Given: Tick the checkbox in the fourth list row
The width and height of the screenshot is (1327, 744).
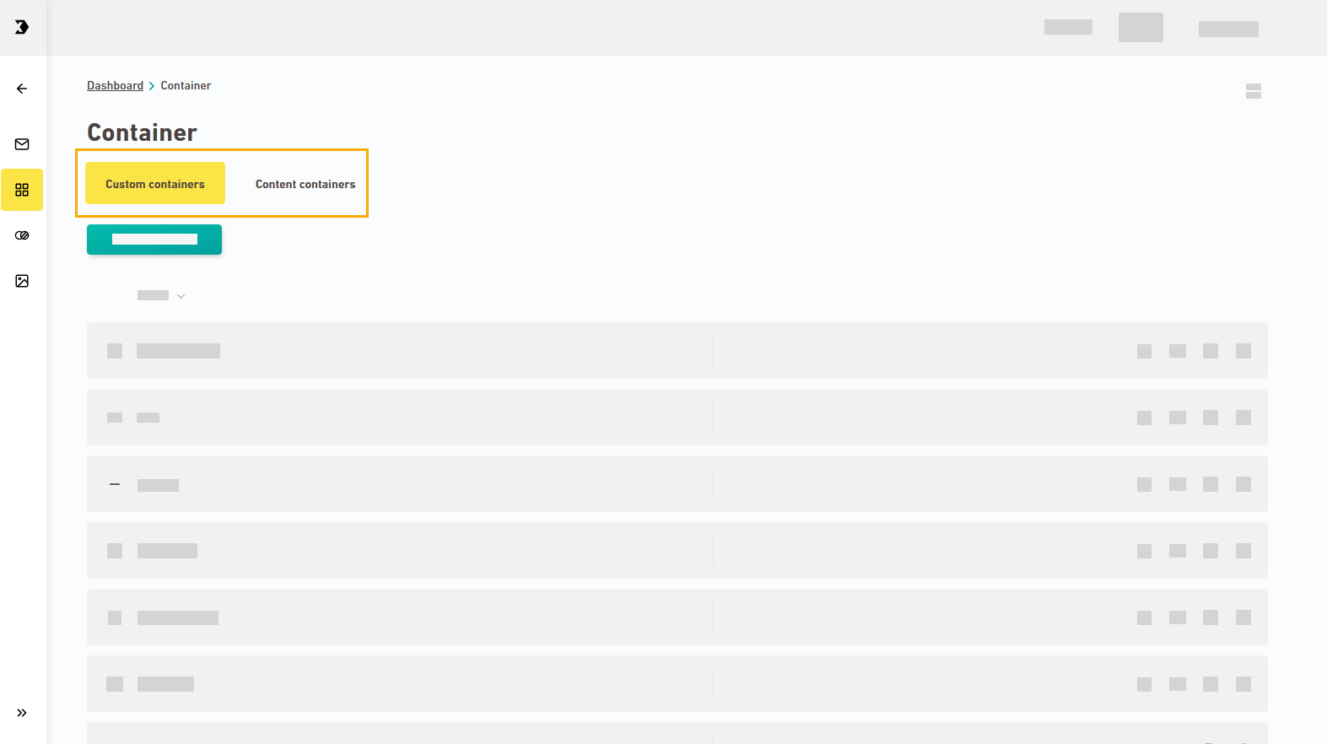Looking at the screenshot, I should coord(115,551).
